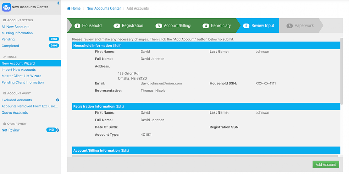Image resolution: width=349 pixels, height=174 pixels.
Task: Open the Paperwork wizard step
Action: [x=300, y=25]
